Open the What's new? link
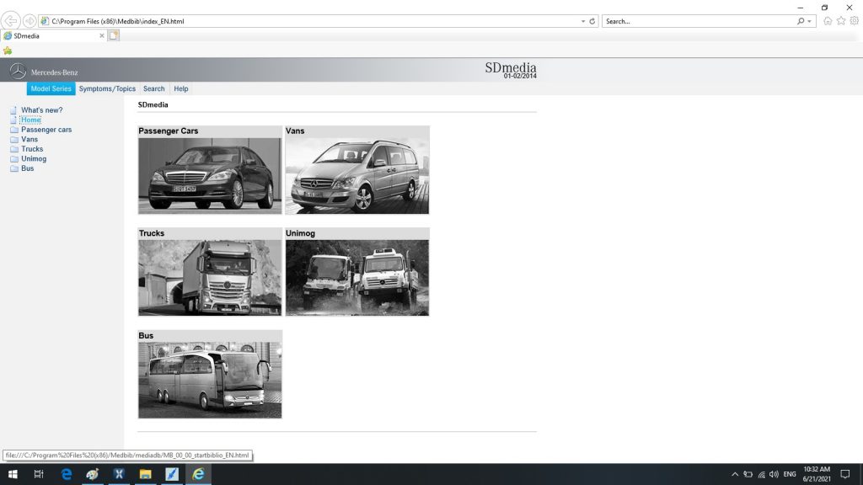Viewport: 863px width, 485px height. [x=41, y=110]
